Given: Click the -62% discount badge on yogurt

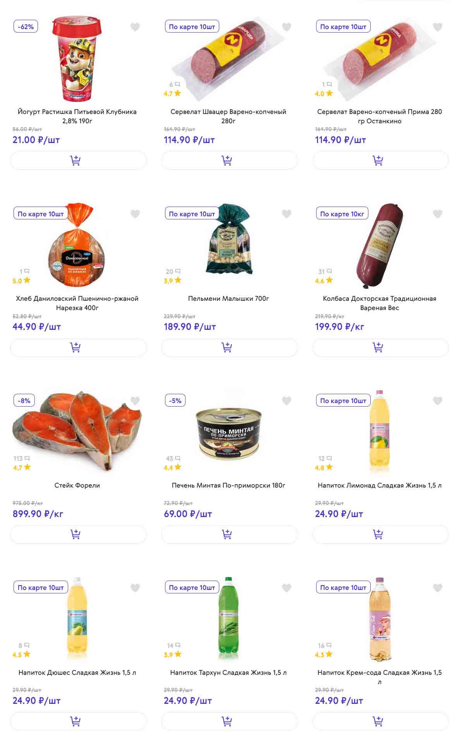Looking at the screenshot, I should tap(26, 27).
